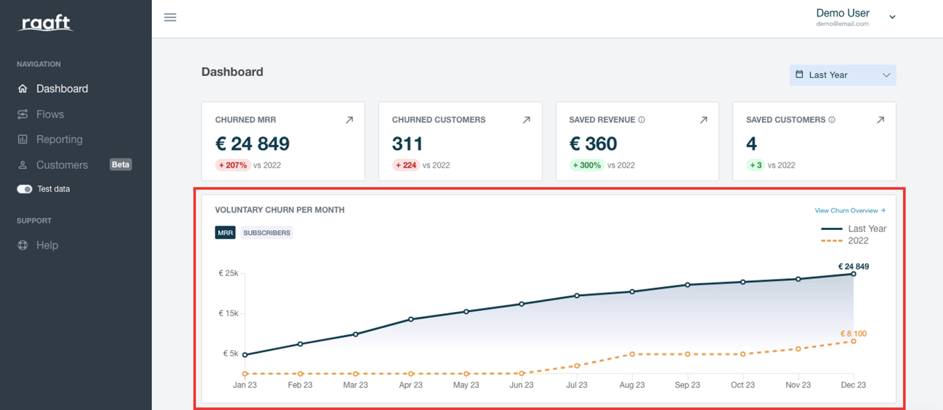The width and height of the screenshot is (943, 410).
Task: Click the Reporting chart icon
Action: coord(23,139)
